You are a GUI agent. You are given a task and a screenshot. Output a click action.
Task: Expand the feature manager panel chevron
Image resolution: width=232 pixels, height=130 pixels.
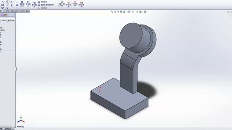pyautogui.click(x=14, y=15)
